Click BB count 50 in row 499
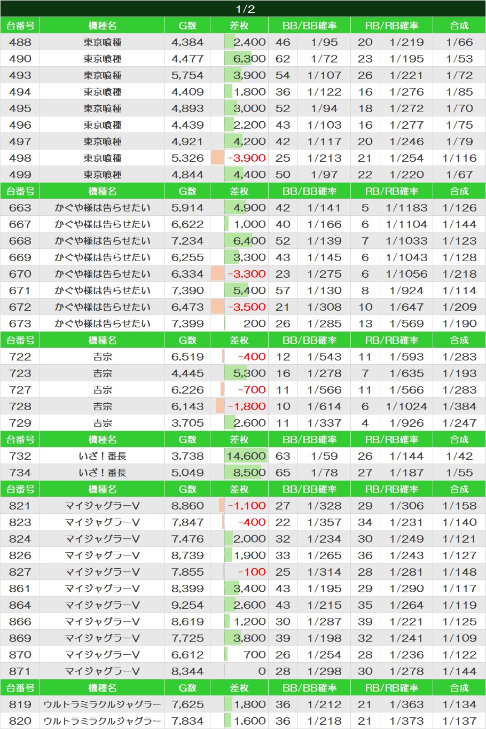 [x=283, y=175]
